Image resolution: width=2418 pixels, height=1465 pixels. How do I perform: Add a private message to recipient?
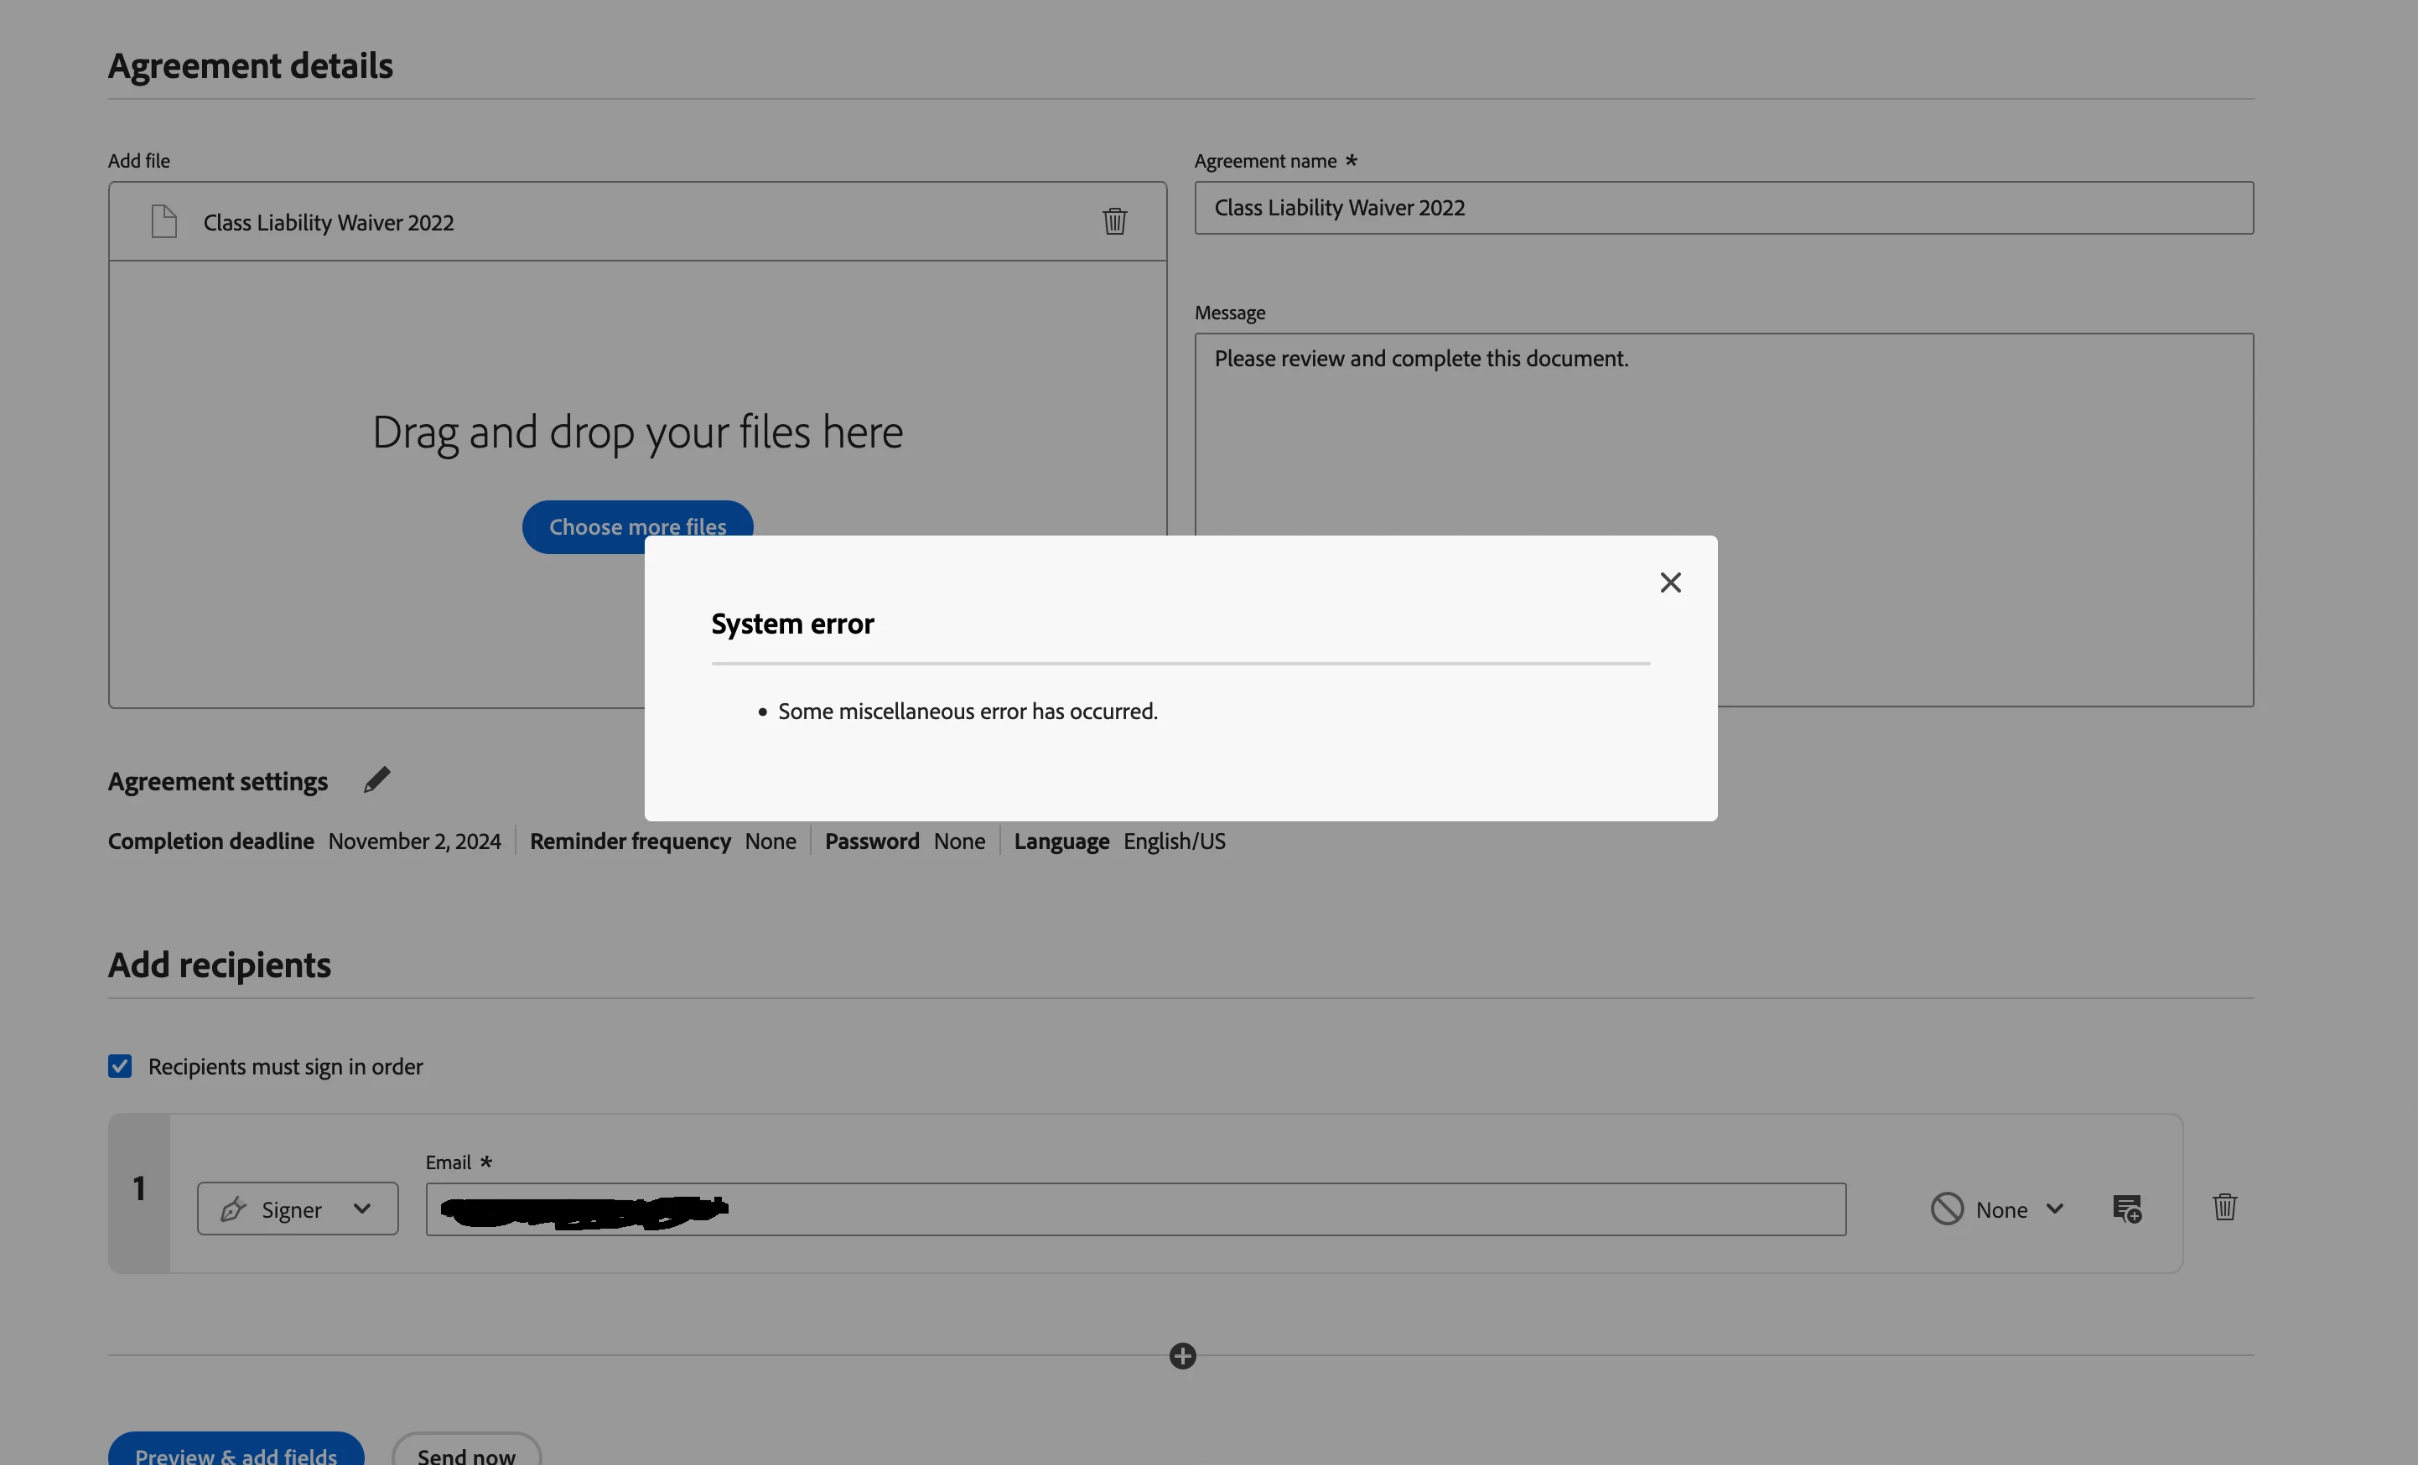point(2126,1209)
